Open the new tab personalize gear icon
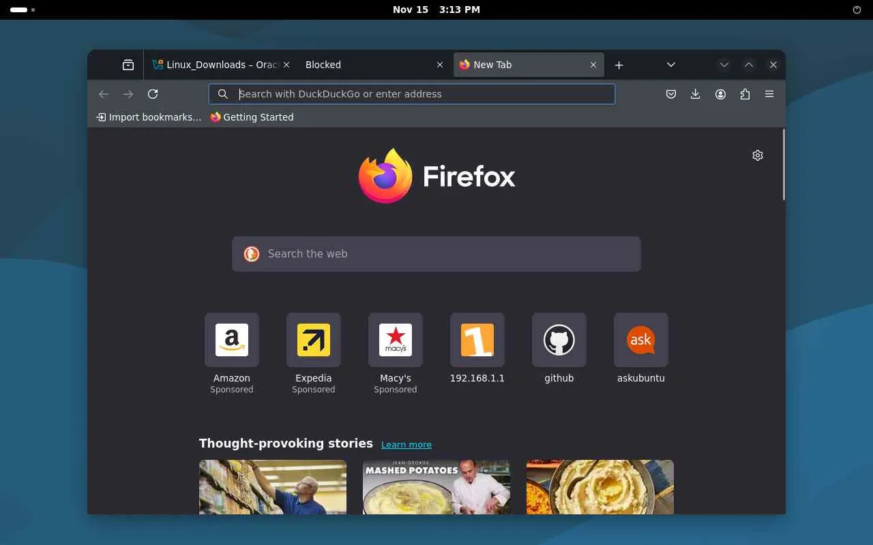The height and width of the screenshot is (545, 873). (x=758, y=155)
